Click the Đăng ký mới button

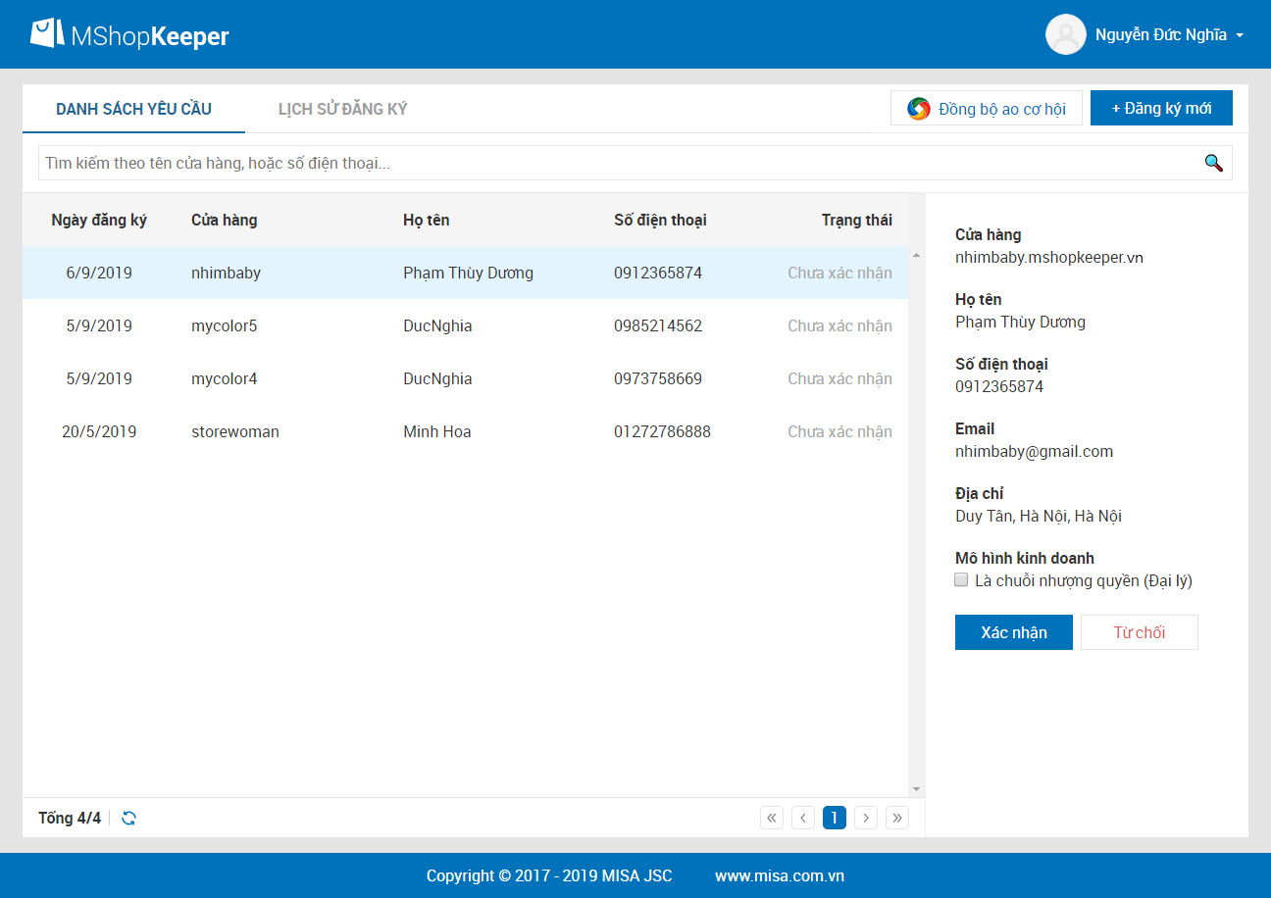pyautogui.click(x=1161, y=108)
